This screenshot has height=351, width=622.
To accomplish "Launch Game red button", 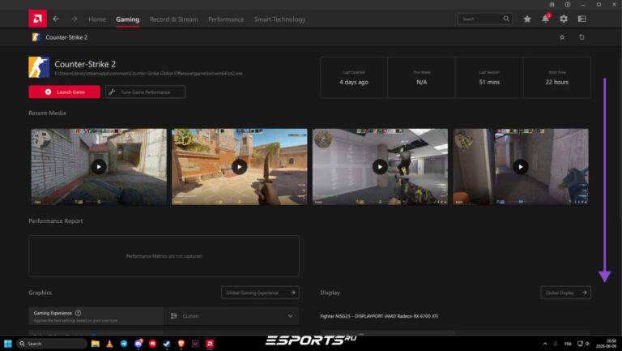I will 64,92.
